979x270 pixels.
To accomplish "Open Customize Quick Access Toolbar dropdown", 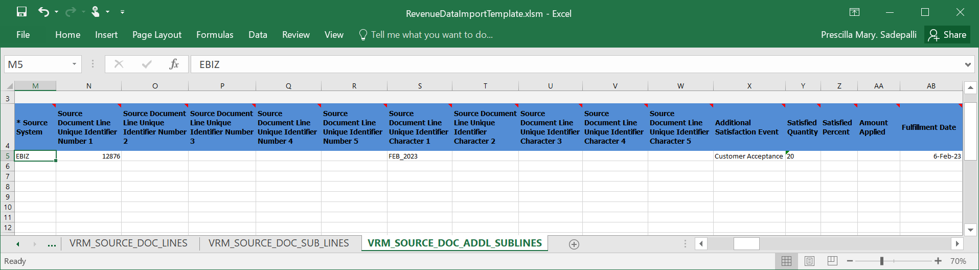I will (122, 12).
